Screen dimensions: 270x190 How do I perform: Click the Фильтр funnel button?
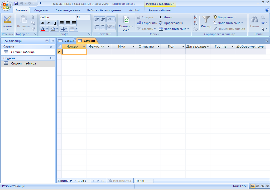[206, 22]
